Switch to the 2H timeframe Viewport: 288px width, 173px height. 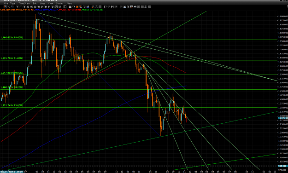[x=42, y=7]
